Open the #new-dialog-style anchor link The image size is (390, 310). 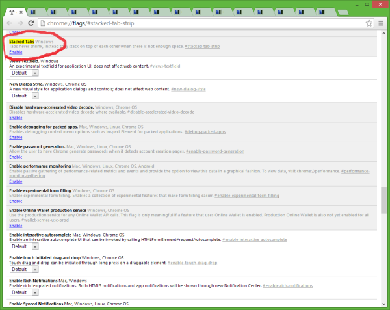coord(188,89)
